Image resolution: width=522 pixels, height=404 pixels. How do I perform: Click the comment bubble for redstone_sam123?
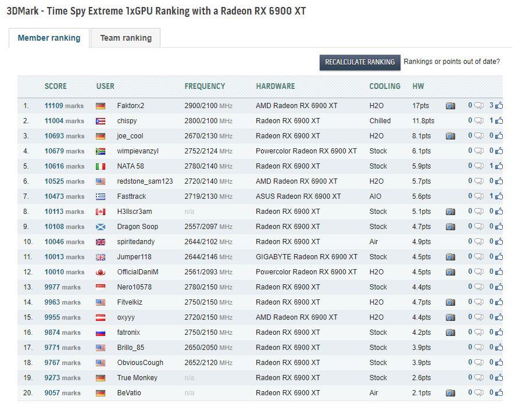pyautogui.click(x=479, y=181)
